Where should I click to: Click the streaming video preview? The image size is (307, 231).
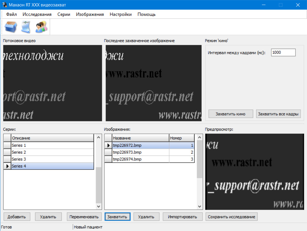52,83
